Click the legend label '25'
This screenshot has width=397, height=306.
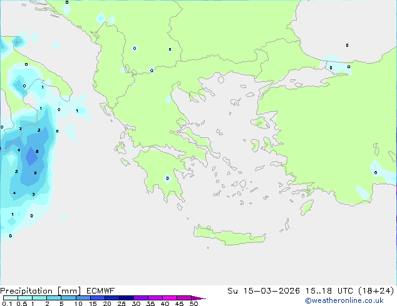coord(121,304)
